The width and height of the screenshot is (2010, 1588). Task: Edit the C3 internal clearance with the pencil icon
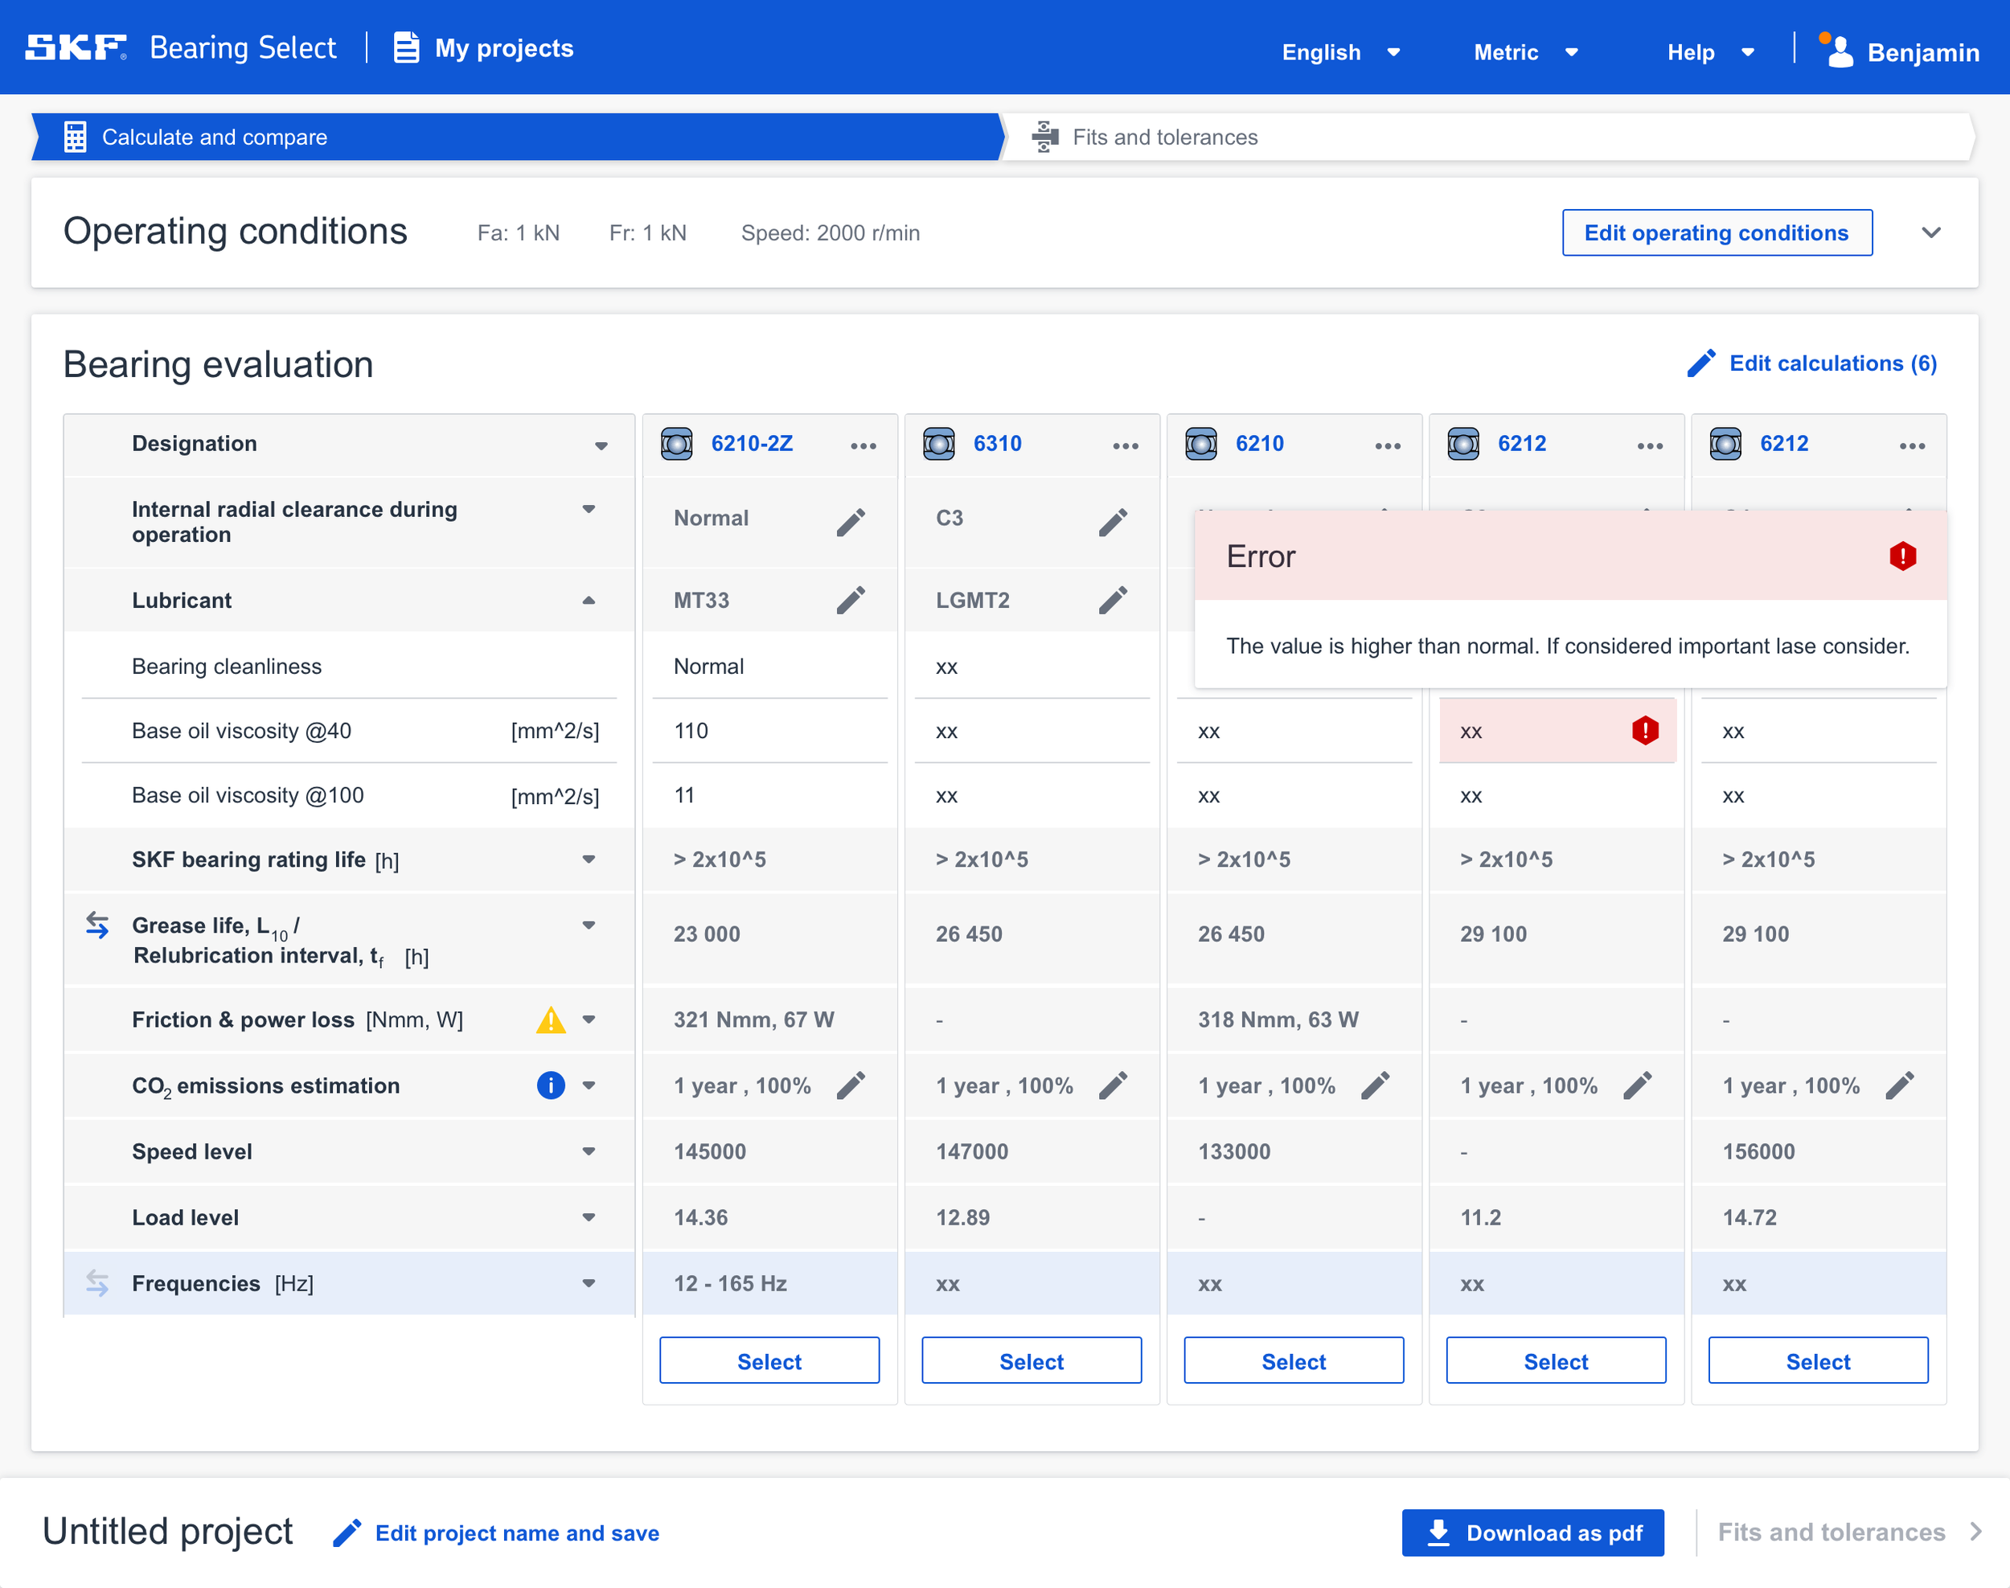pyautogui.click(x=1112, y=523)
